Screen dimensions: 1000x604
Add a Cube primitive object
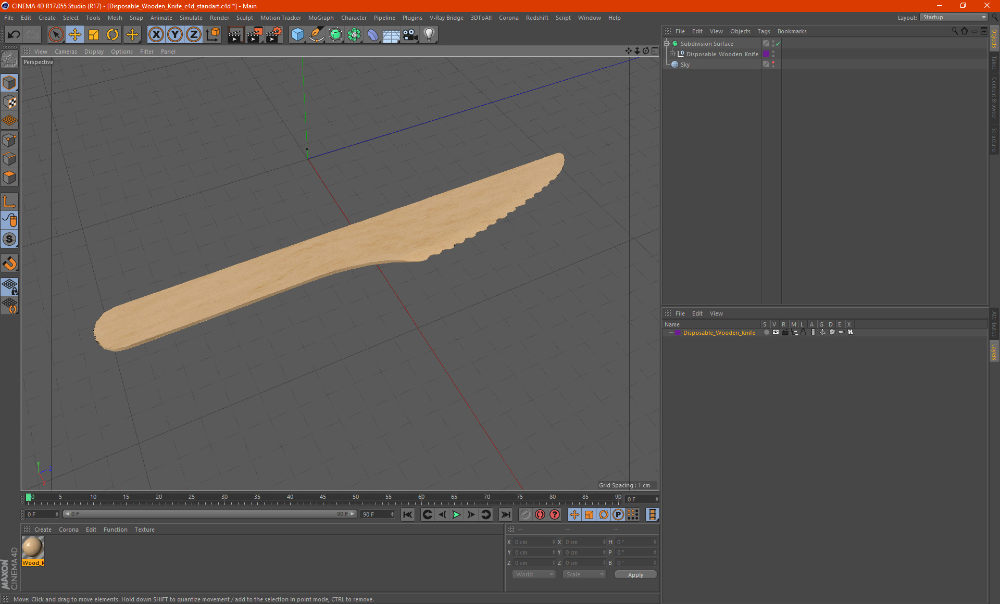coord(297,35)
